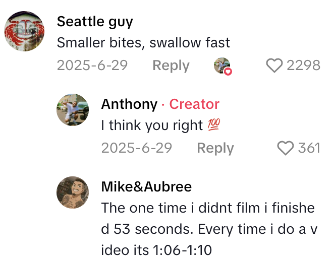Viewport: 335px width, 261px height.
Task: Open Anthony's profile picture
Action: click(72, 110)
